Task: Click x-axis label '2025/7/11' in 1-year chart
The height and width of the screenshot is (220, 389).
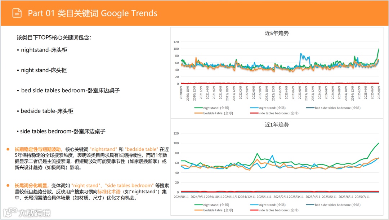Action: [362, 197]
